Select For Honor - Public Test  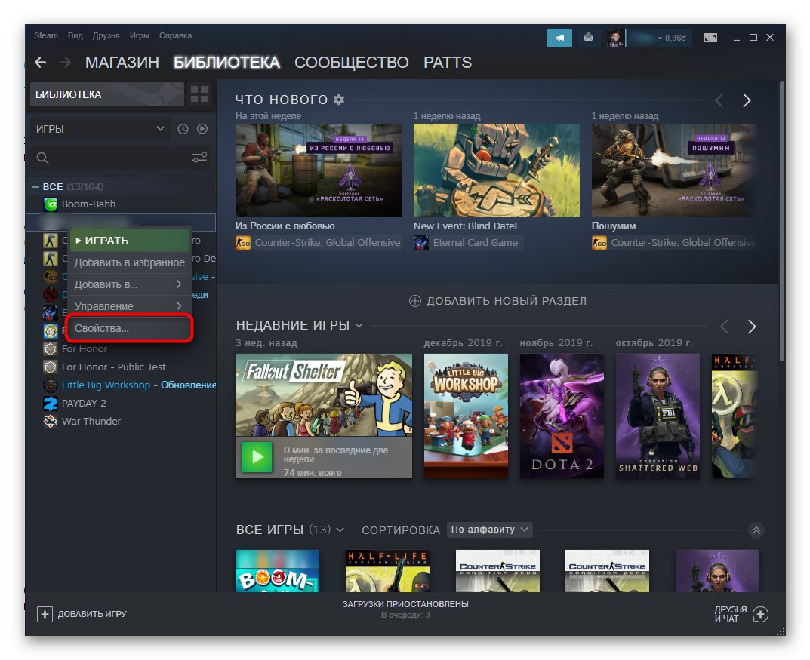(114, 367)
